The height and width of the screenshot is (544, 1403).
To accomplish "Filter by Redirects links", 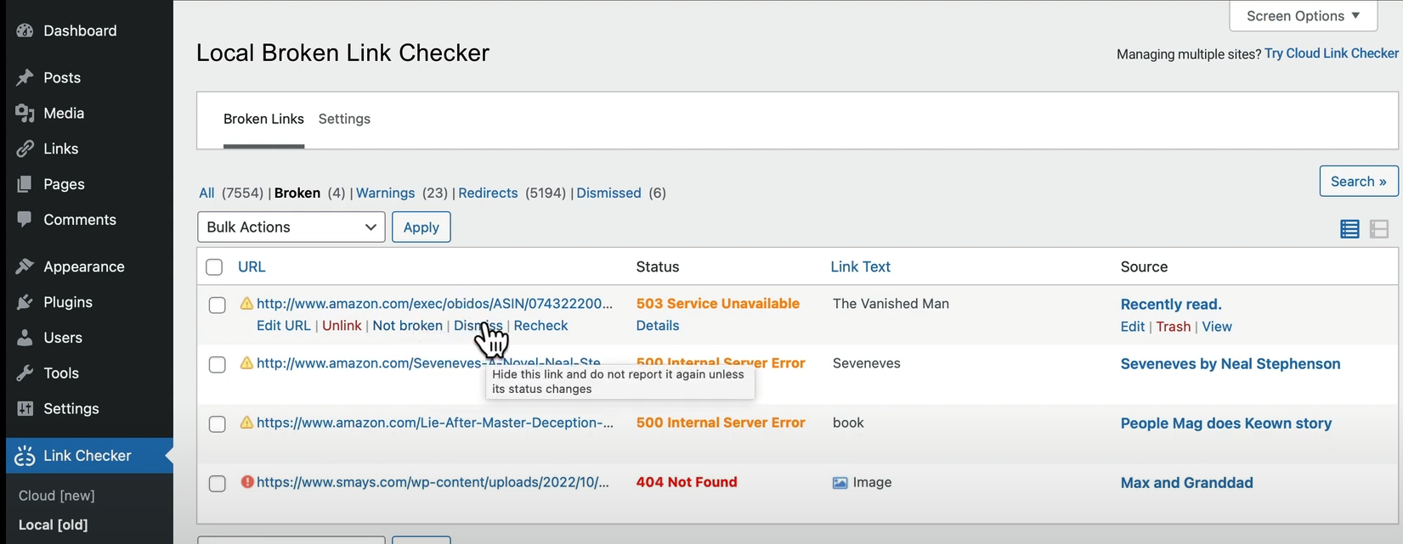I will [488, 193].
